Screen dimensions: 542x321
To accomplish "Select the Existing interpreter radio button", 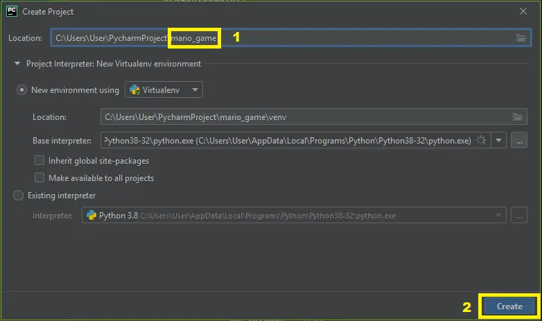I will pos(19,196).
